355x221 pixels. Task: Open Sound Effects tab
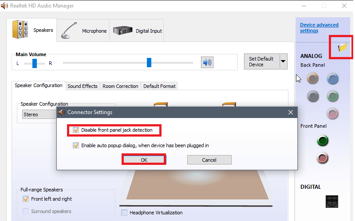(x=83, y=86)
